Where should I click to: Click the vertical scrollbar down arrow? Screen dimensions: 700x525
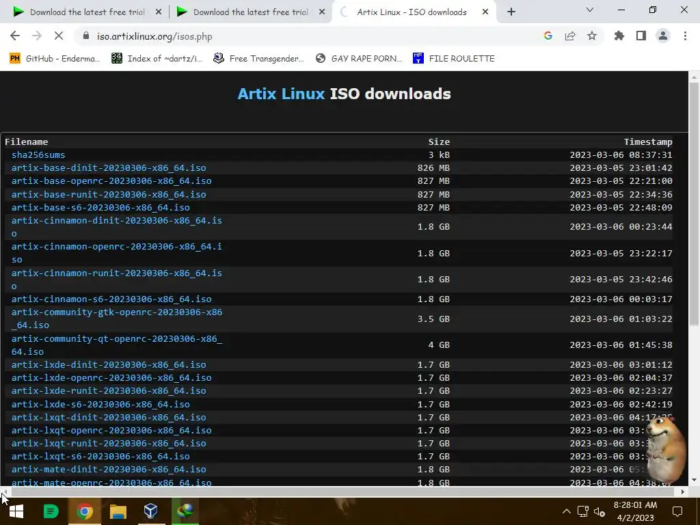(694, 481)
